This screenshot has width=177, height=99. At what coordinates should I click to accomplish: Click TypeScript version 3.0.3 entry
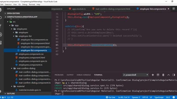(168, 97)
